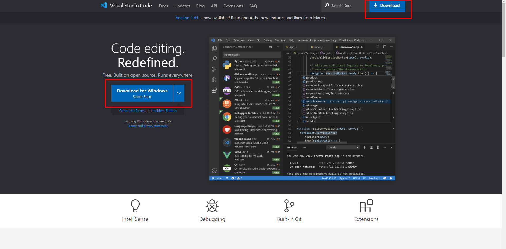The image size is (506, 249).
Task: Click Install on the ESLint extension
Action: tap(276, 108)
